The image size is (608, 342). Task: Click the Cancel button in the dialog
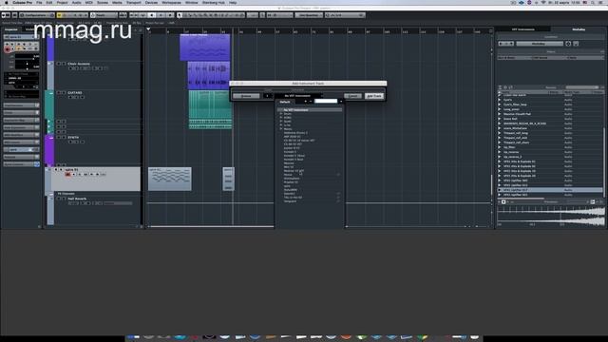click(x=352, y=96)
